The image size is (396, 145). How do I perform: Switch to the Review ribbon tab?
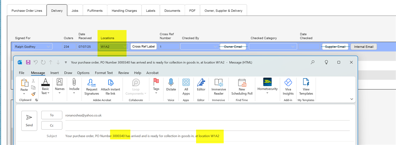click(x=124, y=73)
